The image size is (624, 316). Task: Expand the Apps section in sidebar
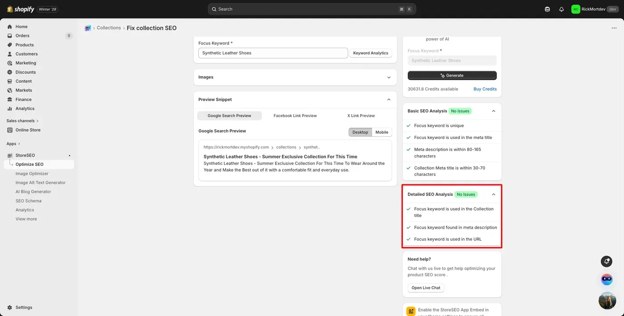coord(13,144)
